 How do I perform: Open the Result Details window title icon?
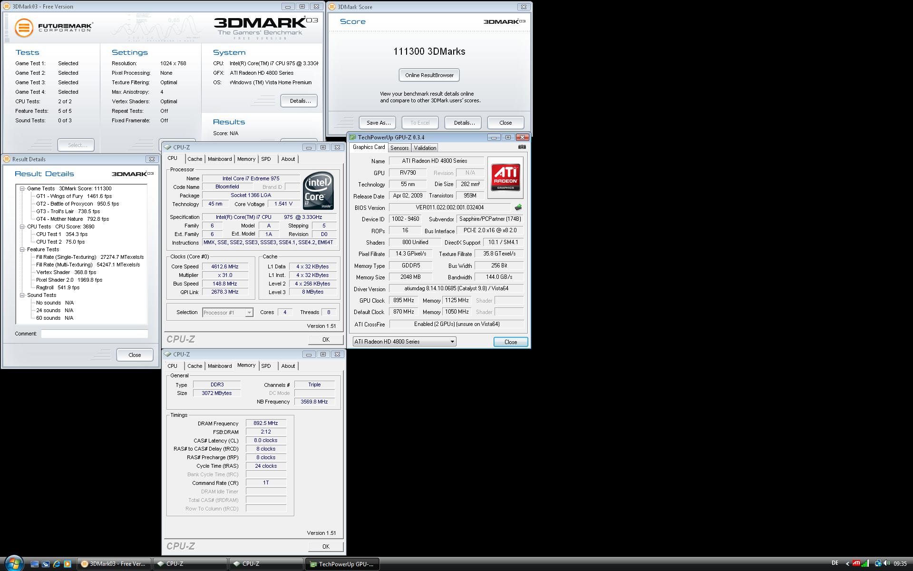7,159
